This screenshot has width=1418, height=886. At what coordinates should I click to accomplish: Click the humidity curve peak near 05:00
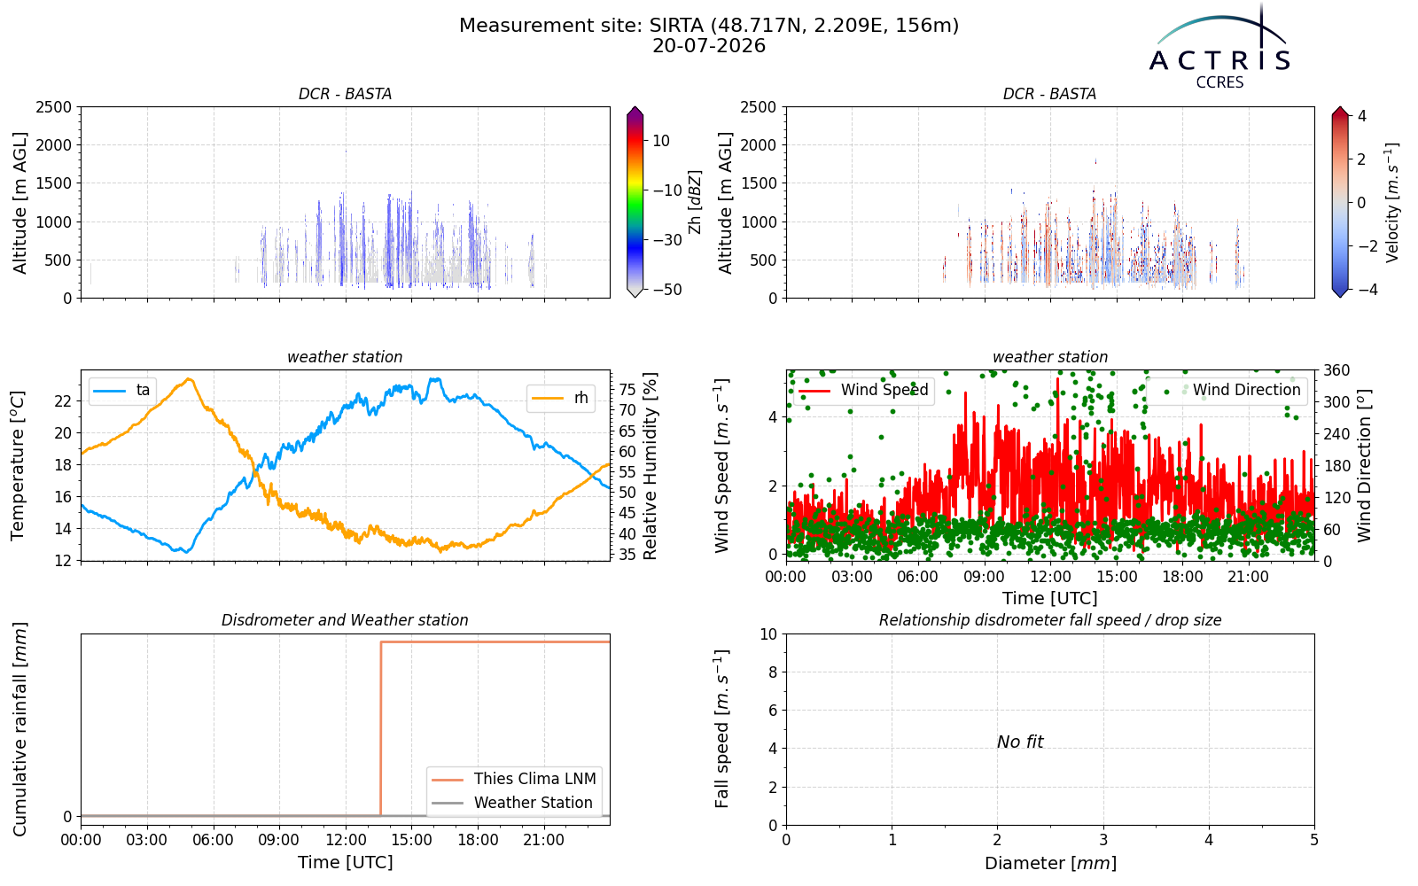189,379
